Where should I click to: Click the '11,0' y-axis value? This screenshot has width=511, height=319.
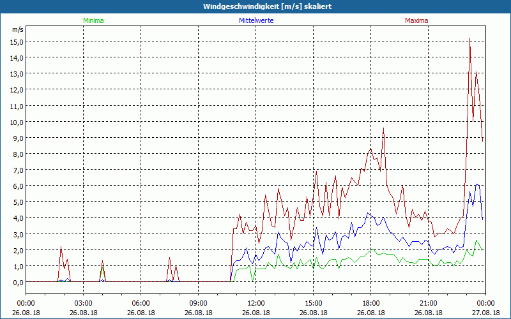coord(17,106)
